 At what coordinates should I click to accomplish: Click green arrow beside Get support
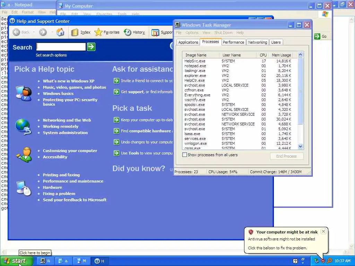point(116,92)
